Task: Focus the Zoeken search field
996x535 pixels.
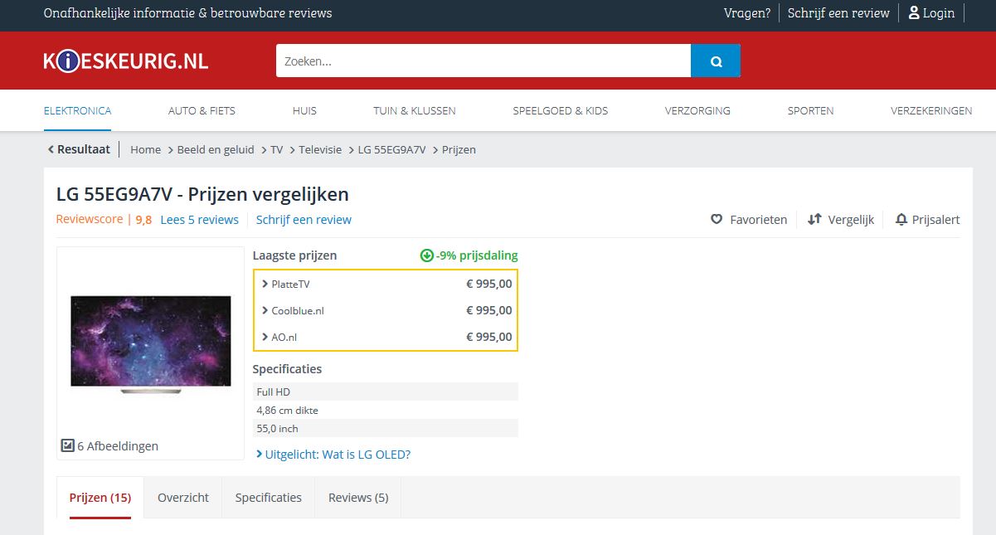Action: click(x=483, y=61)
